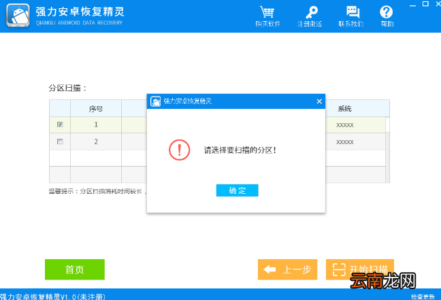Screen dimensions: 441x300
Task: Click the 强力安卓恢复精灵 app title text
Action: click(x=80, y=12)
